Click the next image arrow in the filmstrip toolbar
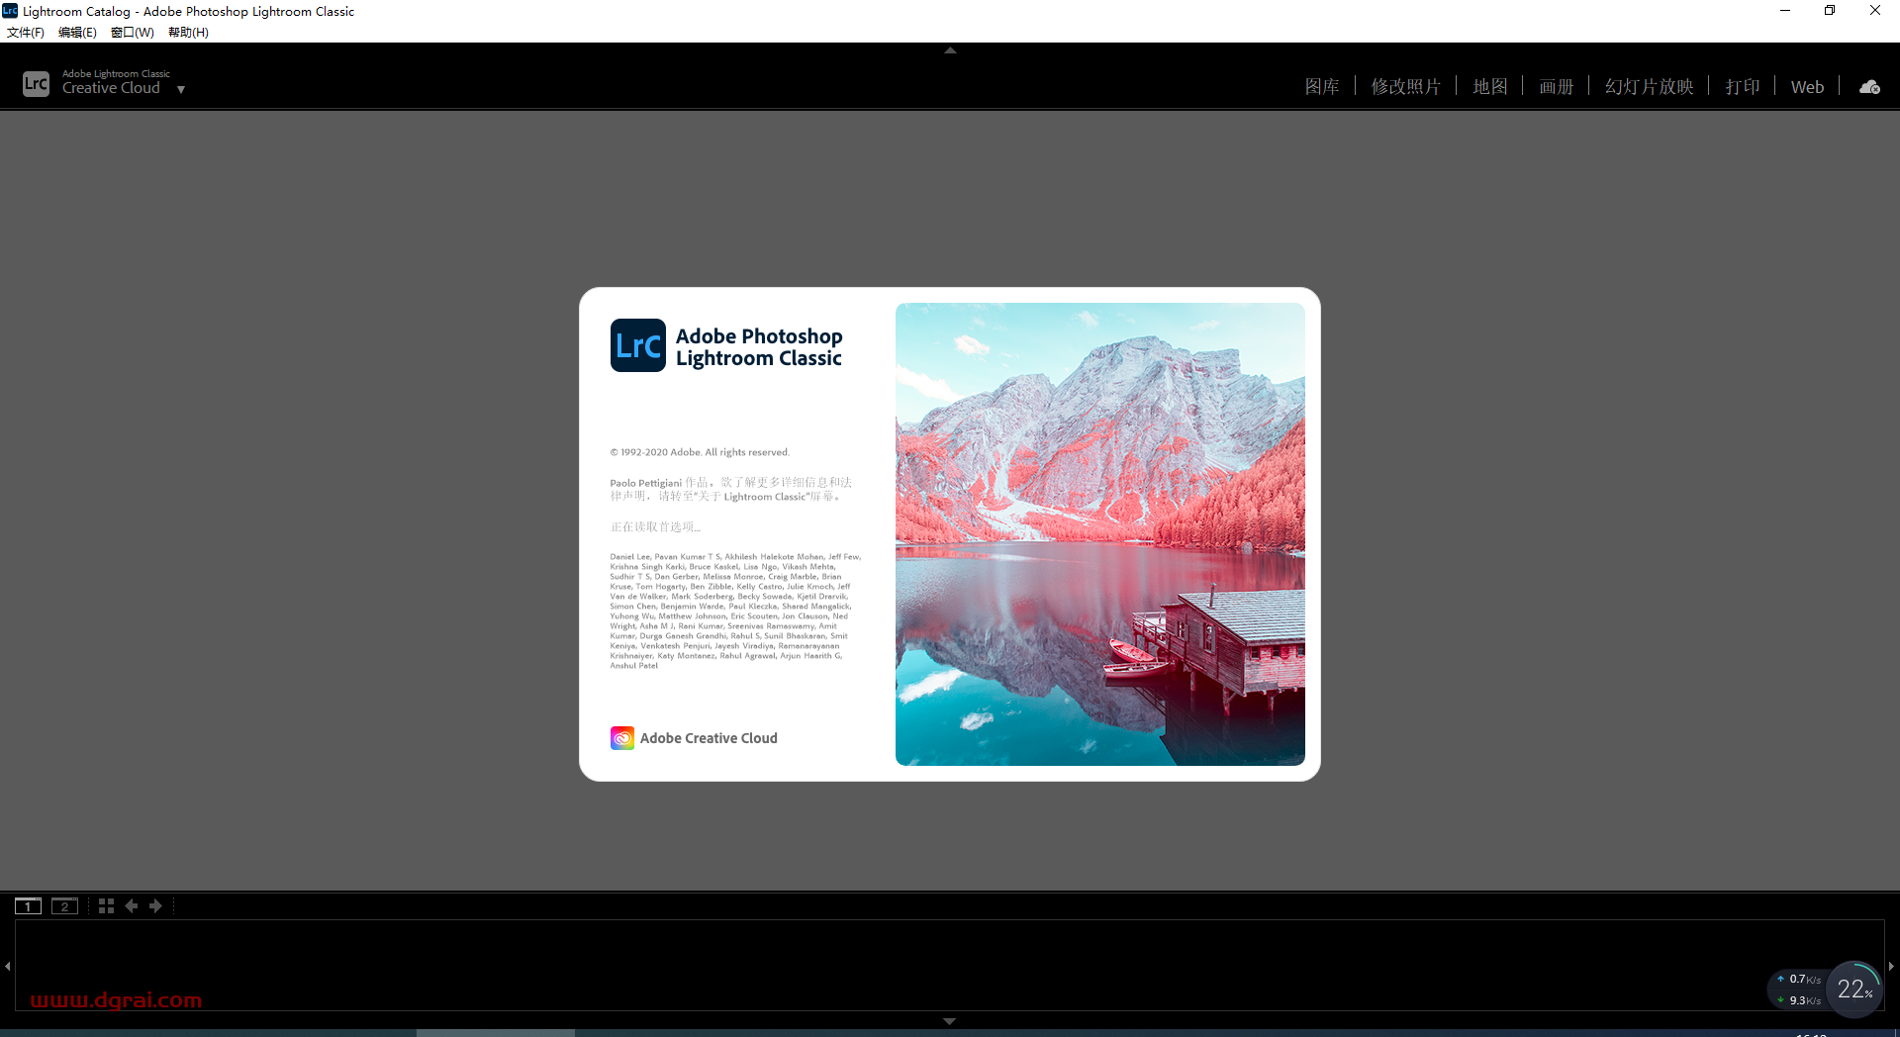Viewport: 1900px width, 1037px height. [x=155, y=905]
